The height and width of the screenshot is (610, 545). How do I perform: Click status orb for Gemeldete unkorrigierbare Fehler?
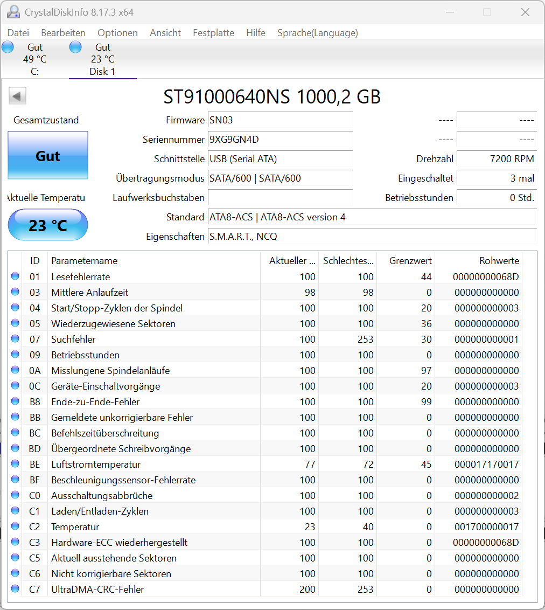click(x=15, y=417)
